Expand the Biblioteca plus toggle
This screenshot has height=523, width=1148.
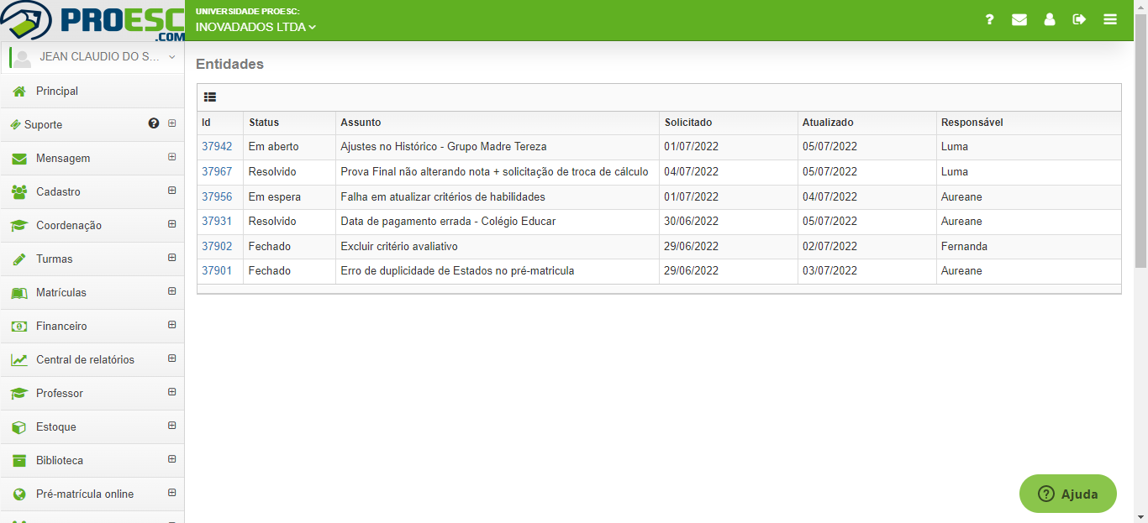click(x=171, y=459)
